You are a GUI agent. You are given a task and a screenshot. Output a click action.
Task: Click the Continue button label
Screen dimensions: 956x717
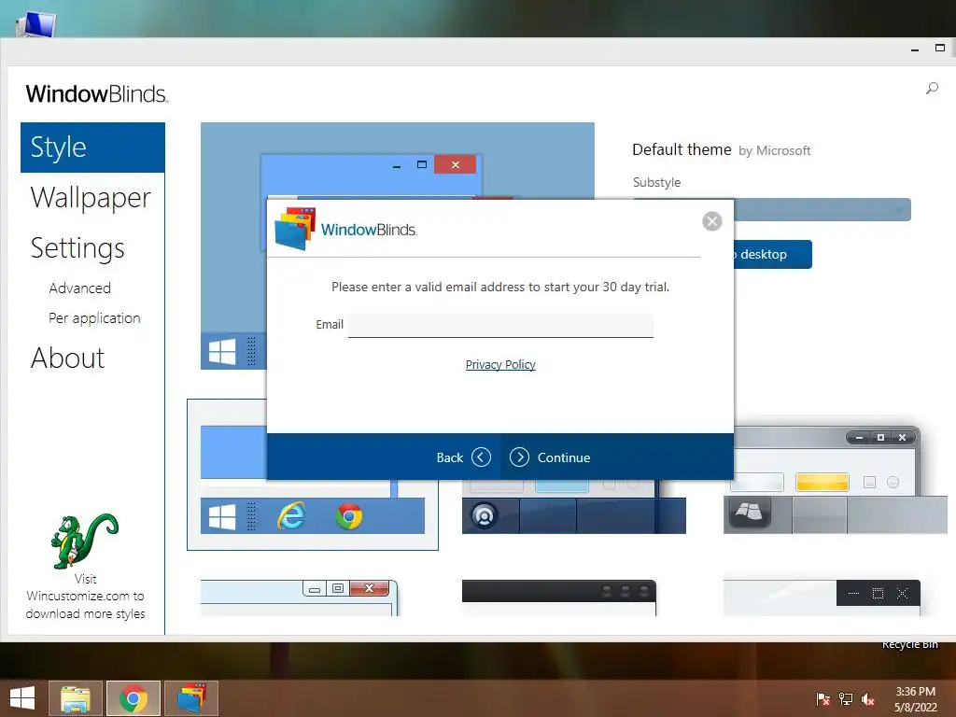click(x=564, y=457)
